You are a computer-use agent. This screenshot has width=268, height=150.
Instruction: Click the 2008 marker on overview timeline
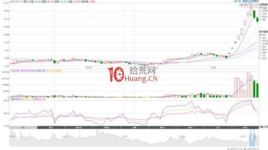click(183, 136)
